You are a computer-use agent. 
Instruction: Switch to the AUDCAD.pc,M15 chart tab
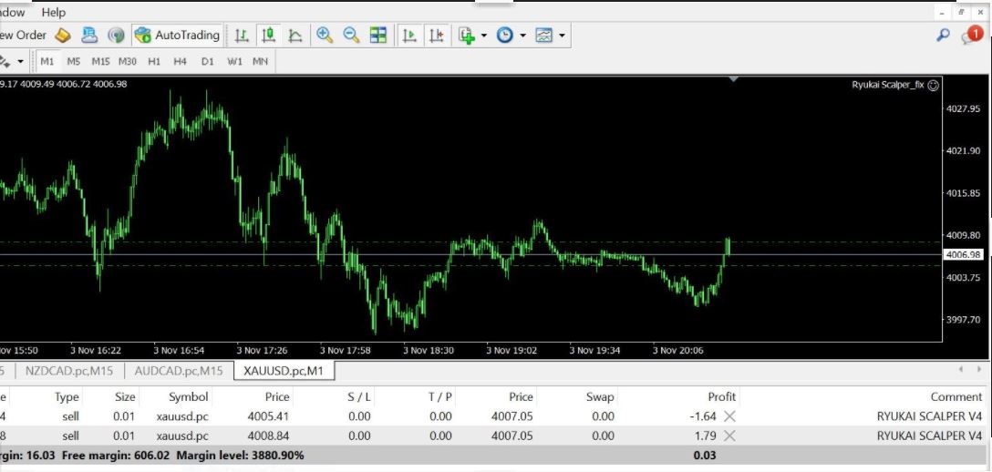179,371
